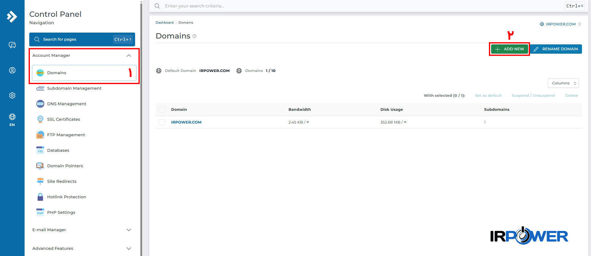The height and width of the screenshot is (256, 591).
Task: Open the settings gear icon in sidebar
Action: click(12, 95)
